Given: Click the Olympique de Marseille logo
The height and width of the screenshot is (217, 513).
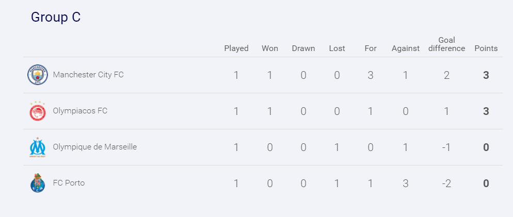Looking at the screenshot, I should pos(38,147).
